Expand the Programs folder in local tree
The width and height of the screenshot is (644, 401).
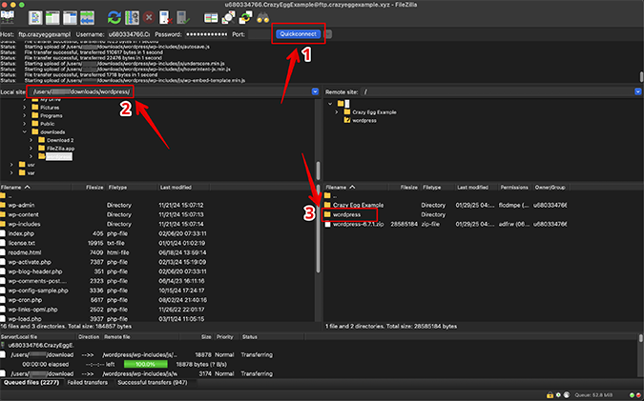click(24, 115)
